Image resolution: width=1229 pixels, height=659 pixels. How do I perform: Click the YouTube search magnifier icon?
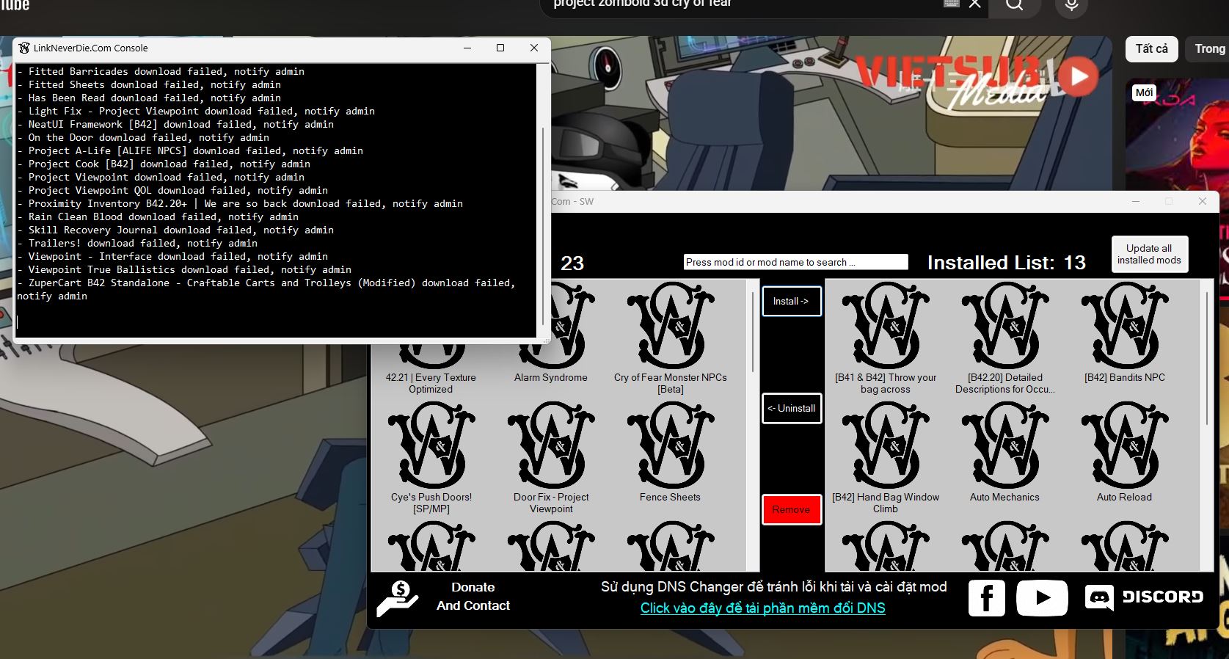click(1014, 4)
